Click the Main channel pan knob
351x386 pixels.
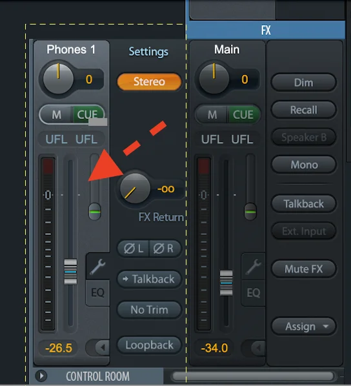pos(214,79)
